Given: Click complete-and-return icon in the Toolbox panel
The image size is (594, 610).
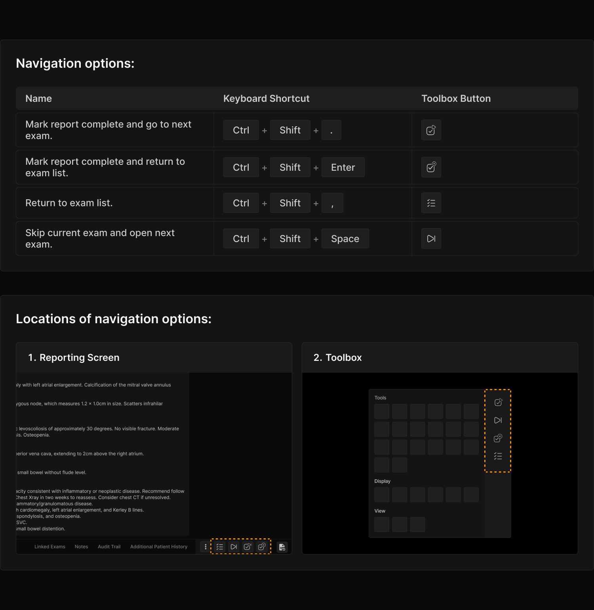Looking at the screenshot, I should pyautogui.click(x=498, y=438).
